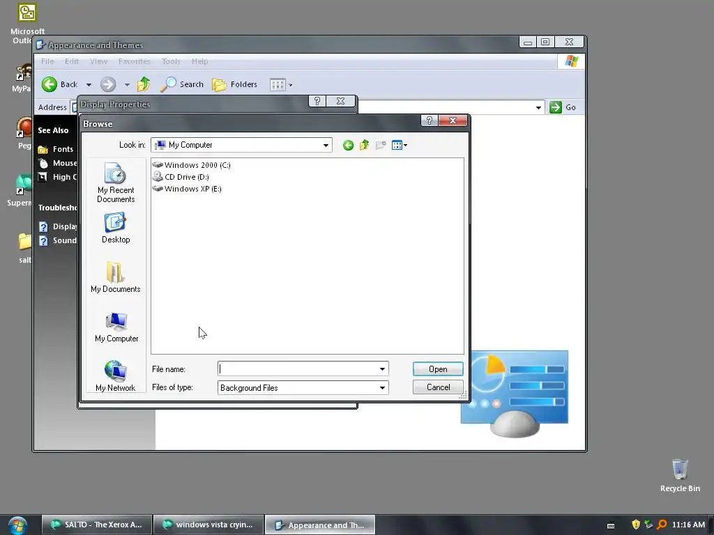
Task: Open Mouse link in See Also
Action: [x=58, y=163]
